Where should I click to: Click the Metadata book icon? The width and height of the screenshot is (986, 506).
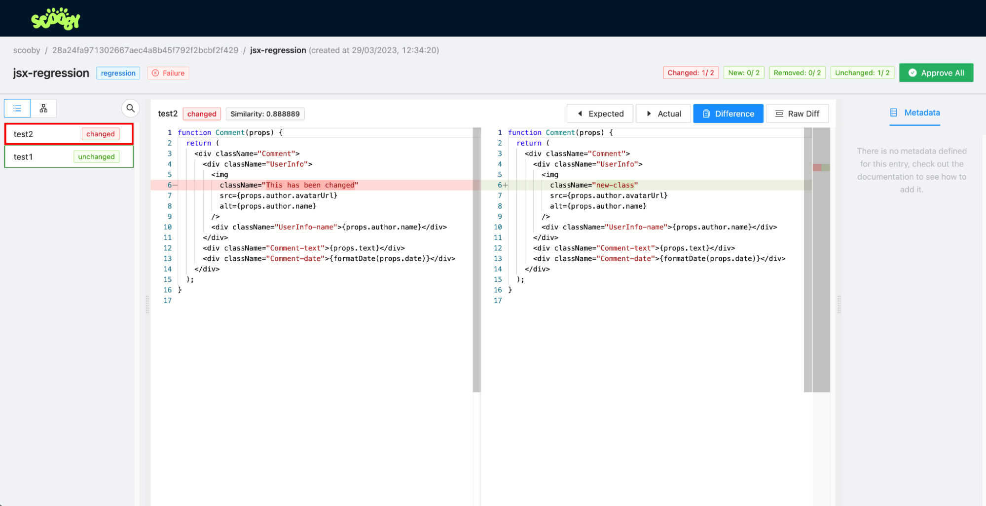pyautogui.click(x=893, y=113)
